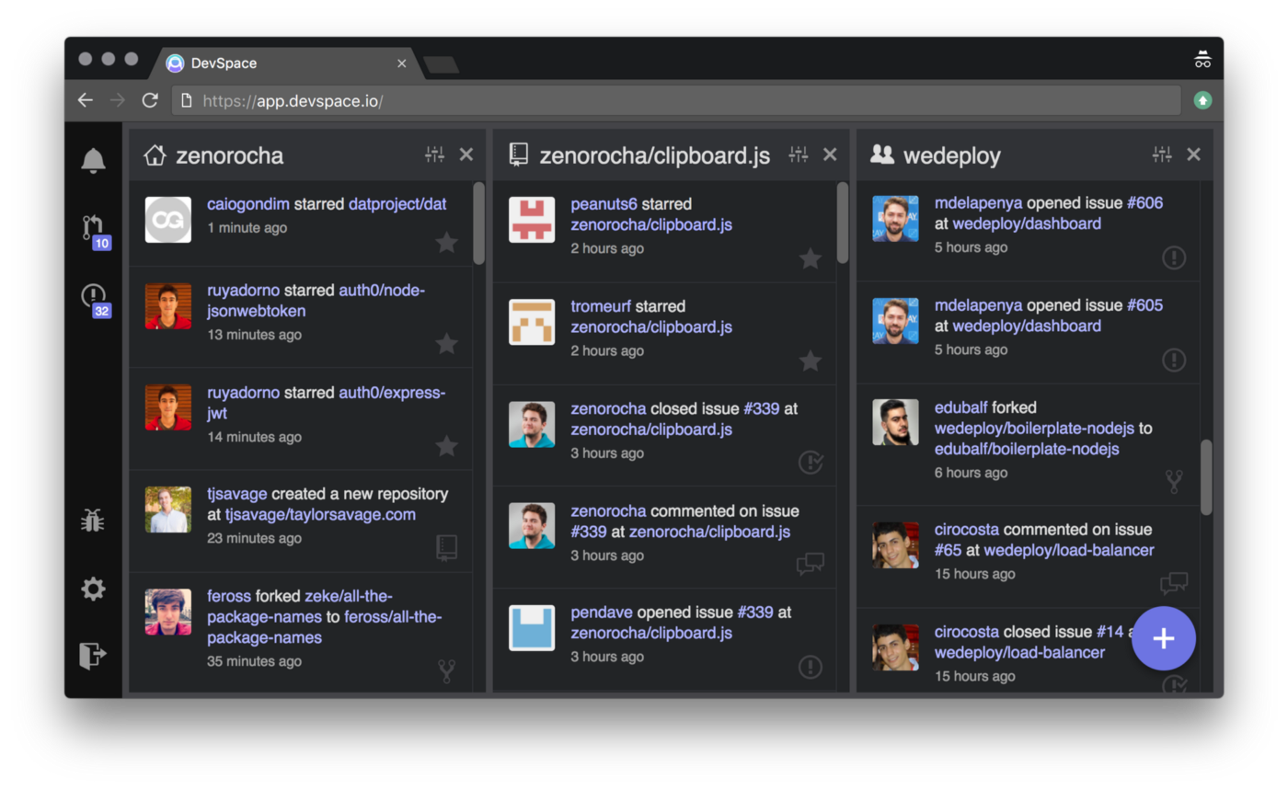Screen dimensions: 1288x790
Task: Open the notifications bell in the sidebar
Action: tap(92, 160)
